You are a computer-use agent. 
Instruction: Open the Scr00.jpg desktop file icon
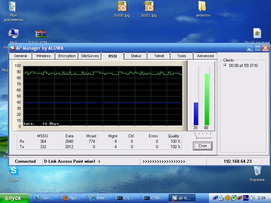click(x=122, y=6)
